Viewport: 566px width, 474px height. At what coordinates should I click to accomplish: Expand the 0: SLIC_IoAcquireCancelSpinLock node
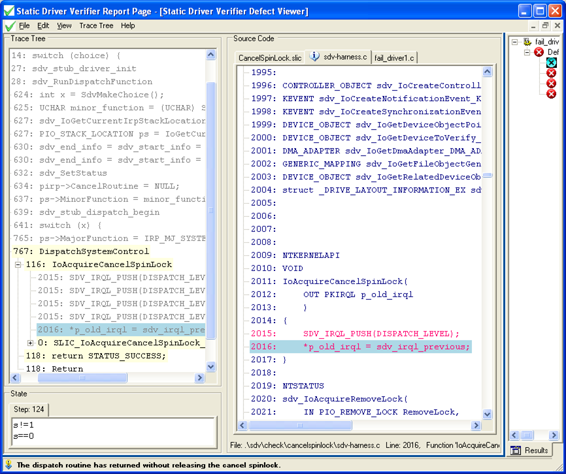click(x=29, y=342)
